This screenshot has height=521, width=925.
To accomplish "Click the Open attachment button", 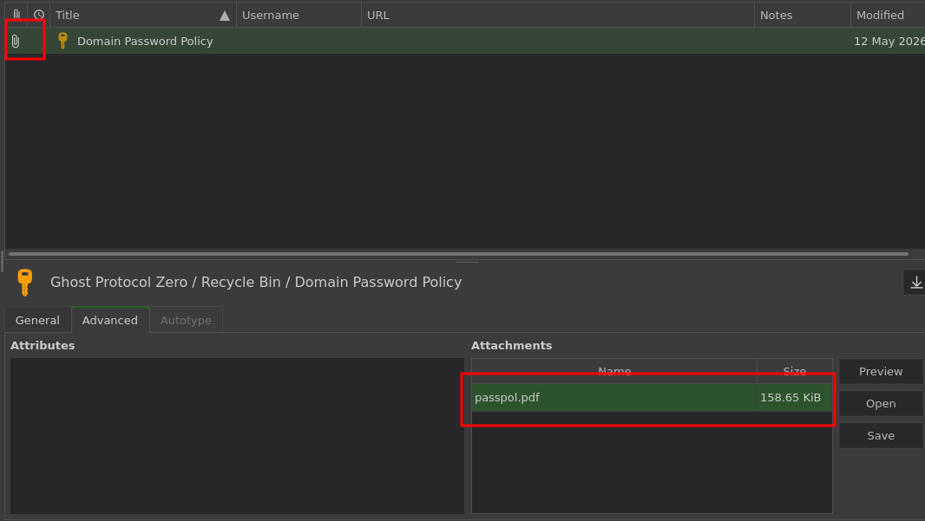I will pos(881,404).
